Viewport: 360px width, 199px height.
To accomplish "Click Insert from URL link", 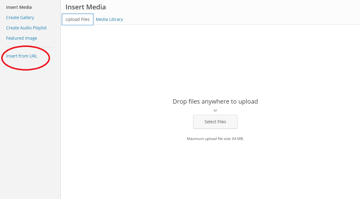I will [x=22, y=56].
